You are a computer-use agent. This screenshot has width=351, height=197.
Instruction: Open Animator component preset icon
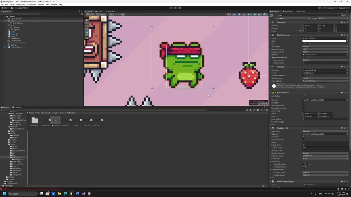344,67
